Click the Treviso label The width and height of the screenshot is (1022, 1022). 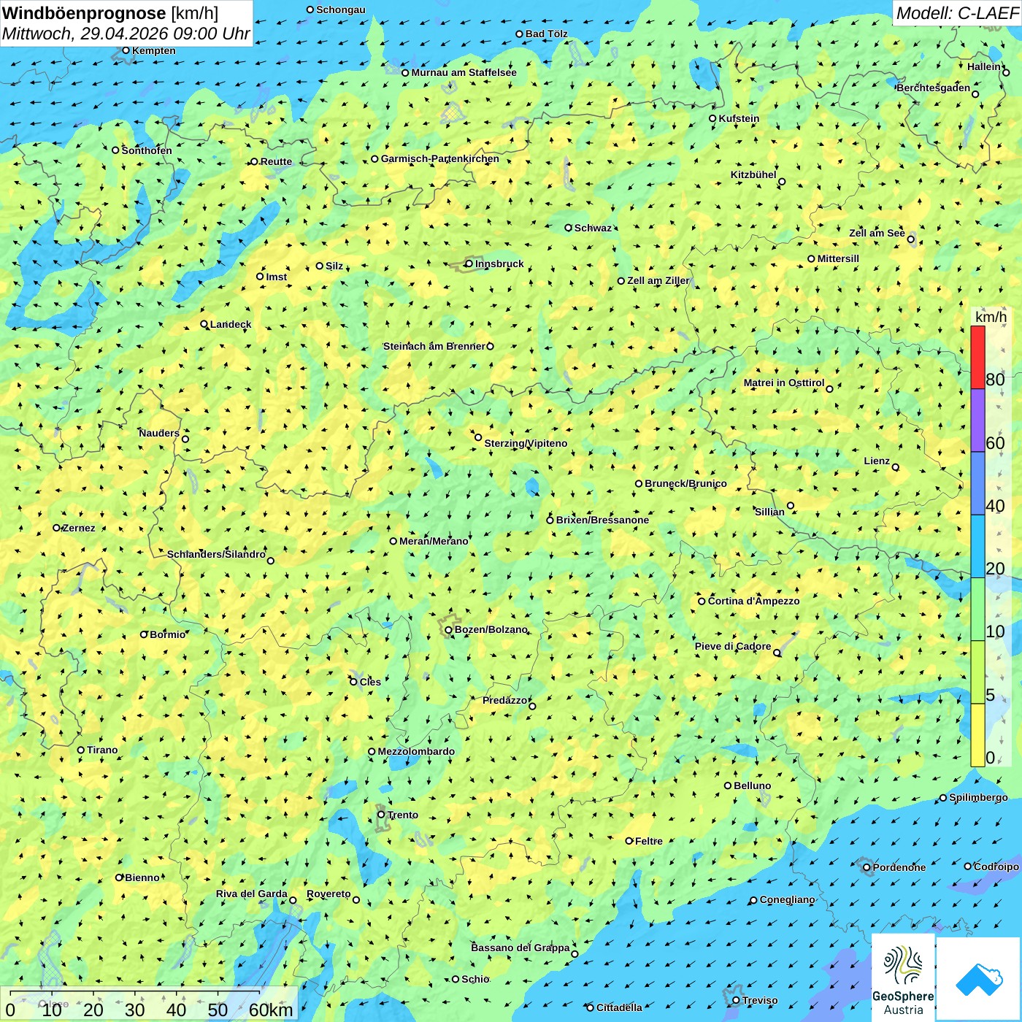pos(760,1000)
